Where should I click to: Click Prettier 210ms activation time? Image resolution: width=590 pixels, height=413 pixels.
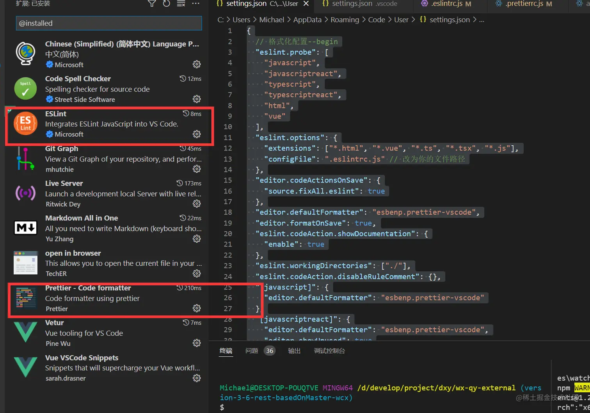tap(189, 288)
